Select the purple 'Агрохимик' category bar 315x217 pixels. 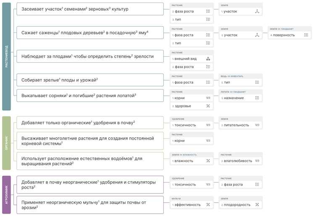(6, 195)
